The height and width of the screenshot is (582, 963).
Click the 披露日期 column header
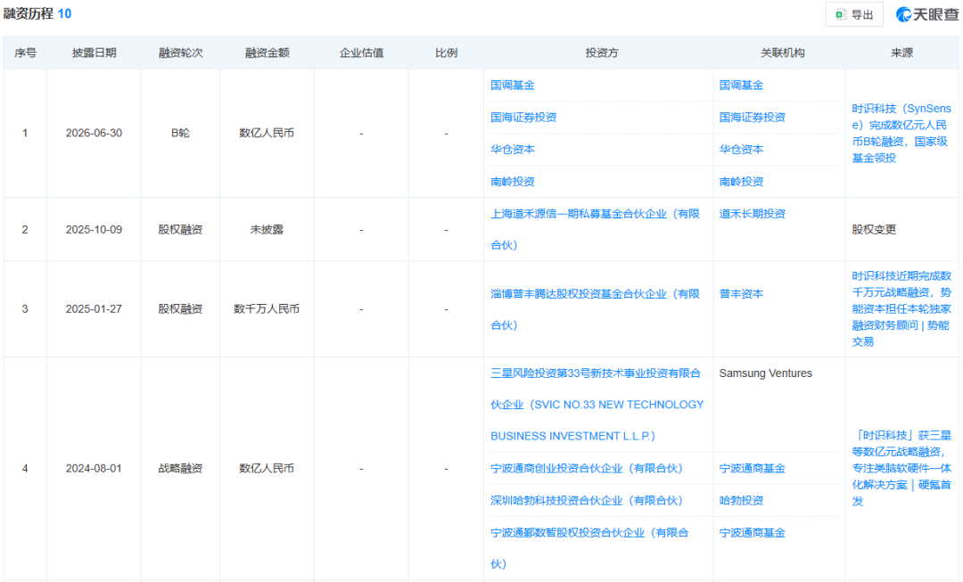[94, 53]
